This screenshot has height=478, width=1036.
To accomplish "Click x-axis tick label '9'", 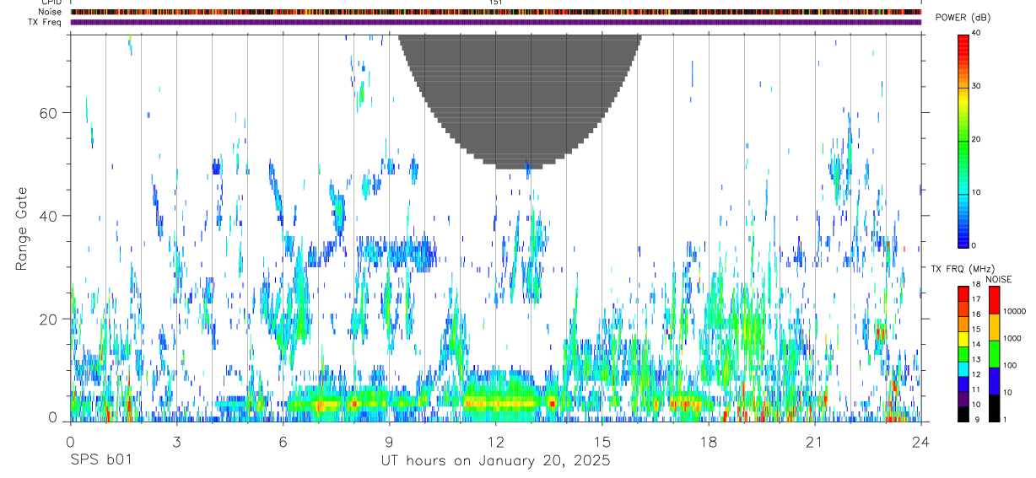I will pyautogui.click(x=389, y=442).
